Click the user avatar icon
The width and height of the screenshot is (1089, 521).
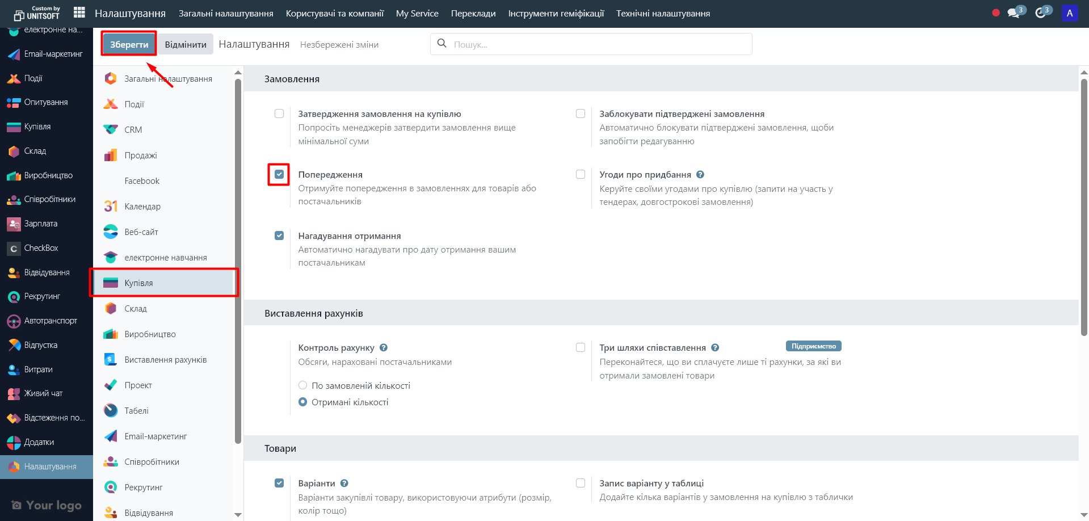tap(1069, 13)
